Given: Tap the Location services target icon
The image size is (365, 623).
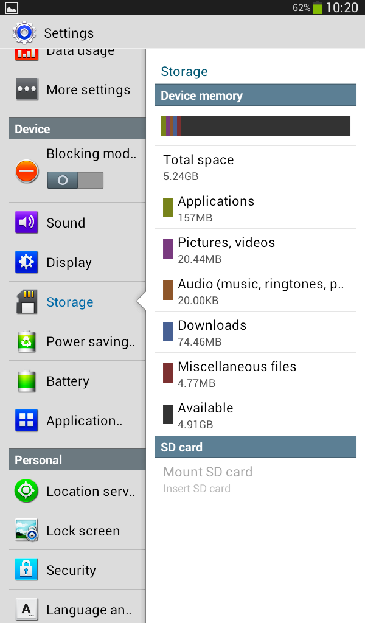Looking at the screenshot, I should click(x=27, y=491).
